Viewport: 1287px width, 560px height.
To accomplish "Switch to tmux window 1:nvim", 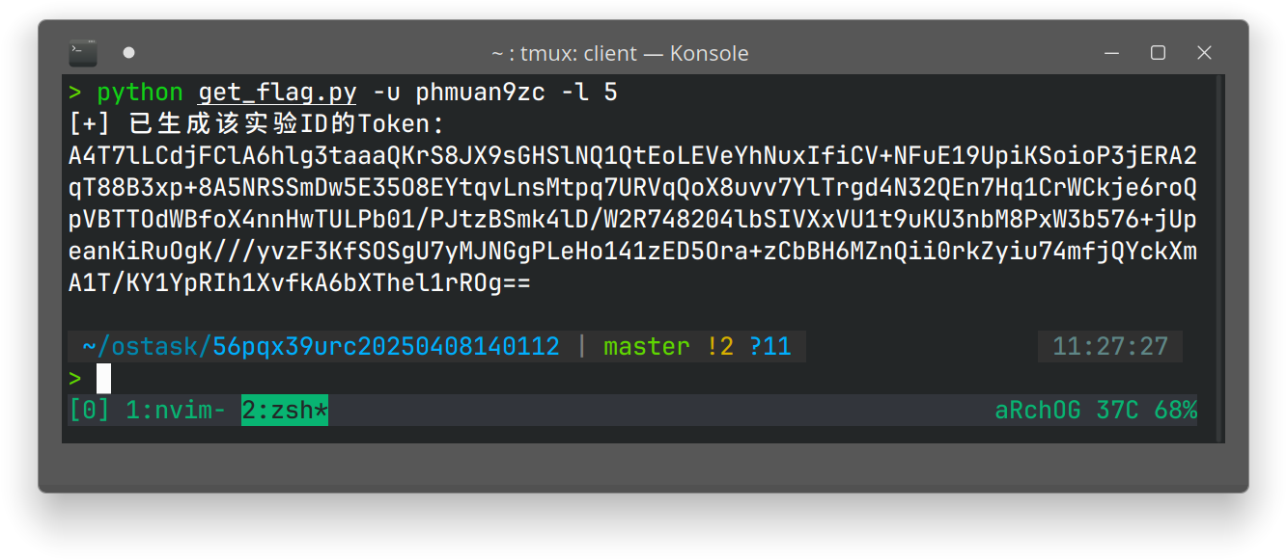I will (175, 411).
